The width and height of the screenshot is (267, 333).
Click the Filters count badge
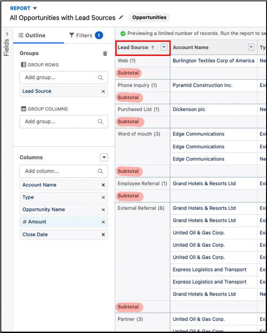point(99,35)
